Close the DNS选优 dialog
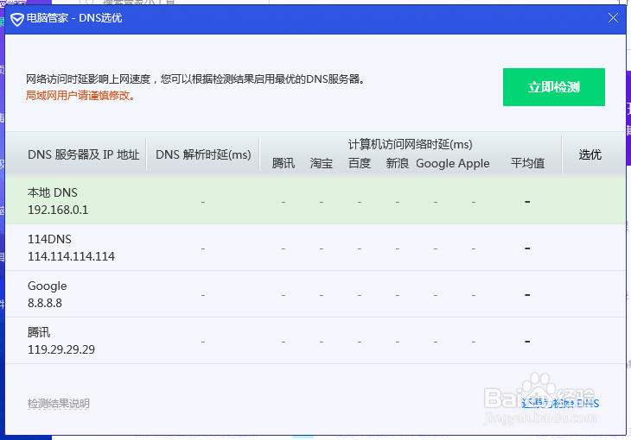 (x=613, y=18)
